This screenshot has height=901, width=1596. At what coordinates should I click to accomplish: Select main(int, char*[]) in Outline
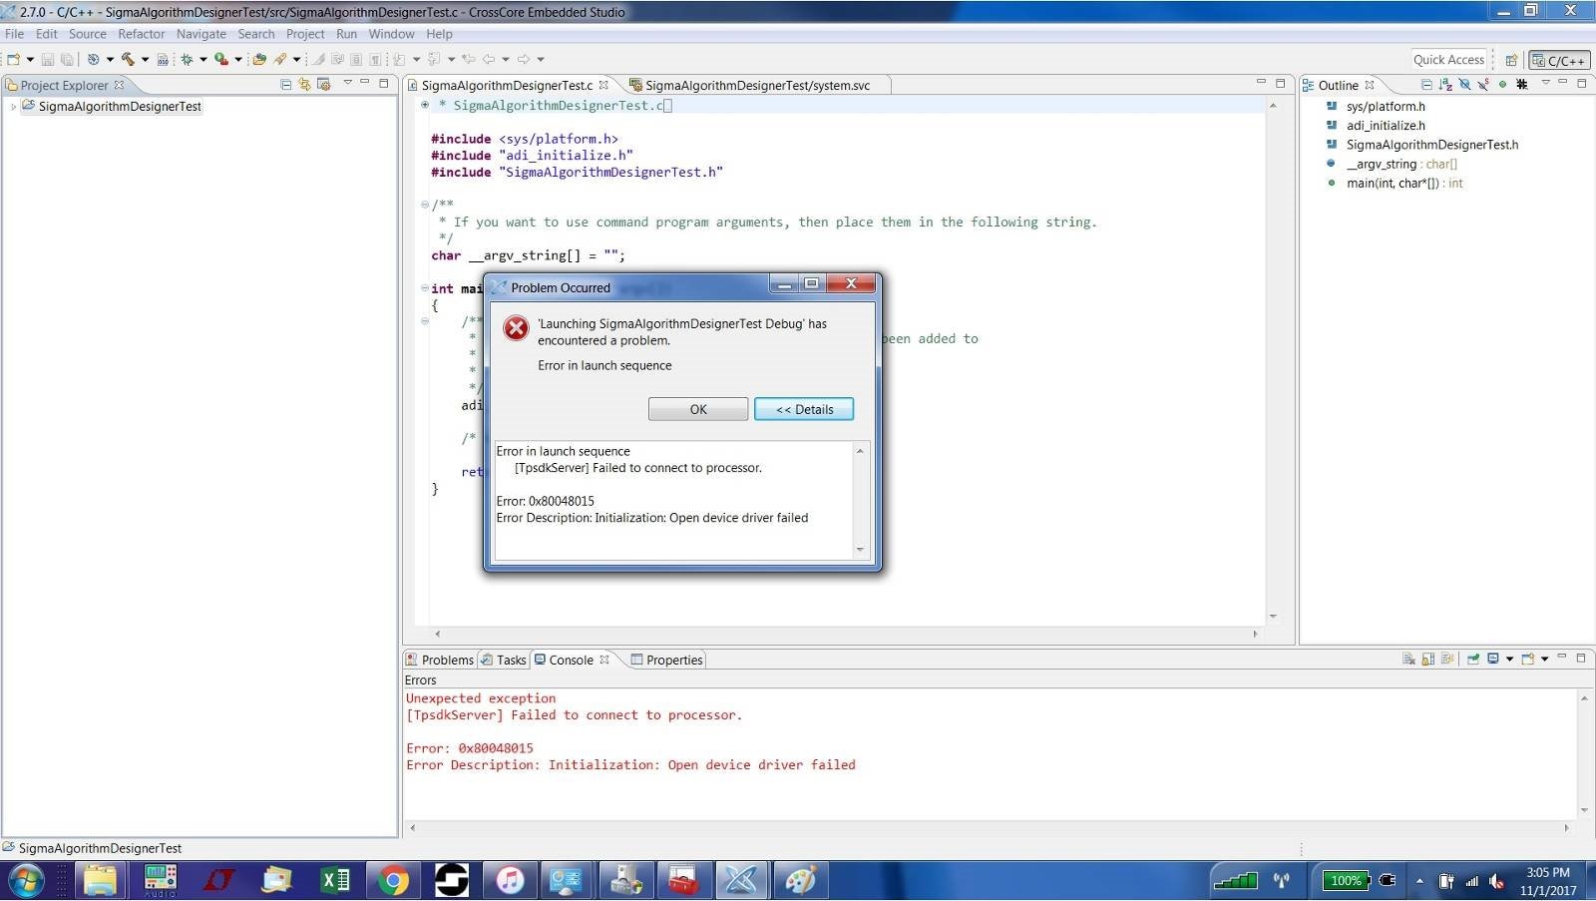(1404, 183)
